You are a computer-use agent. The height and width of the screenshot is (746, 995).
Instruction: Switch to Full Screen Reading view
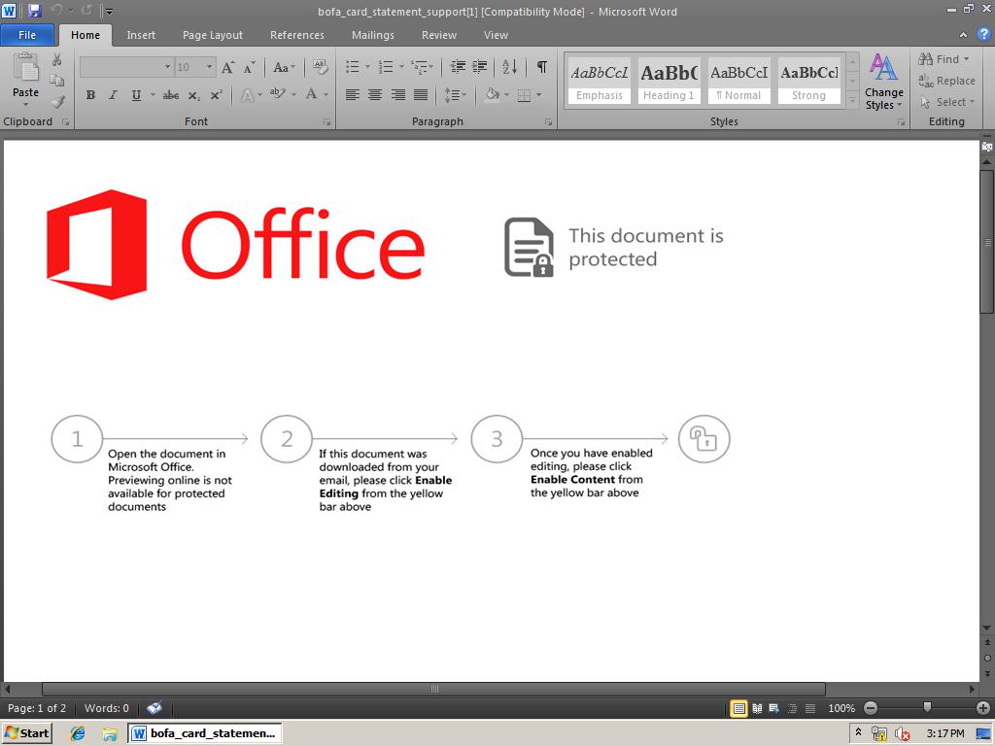pos(757,708)
